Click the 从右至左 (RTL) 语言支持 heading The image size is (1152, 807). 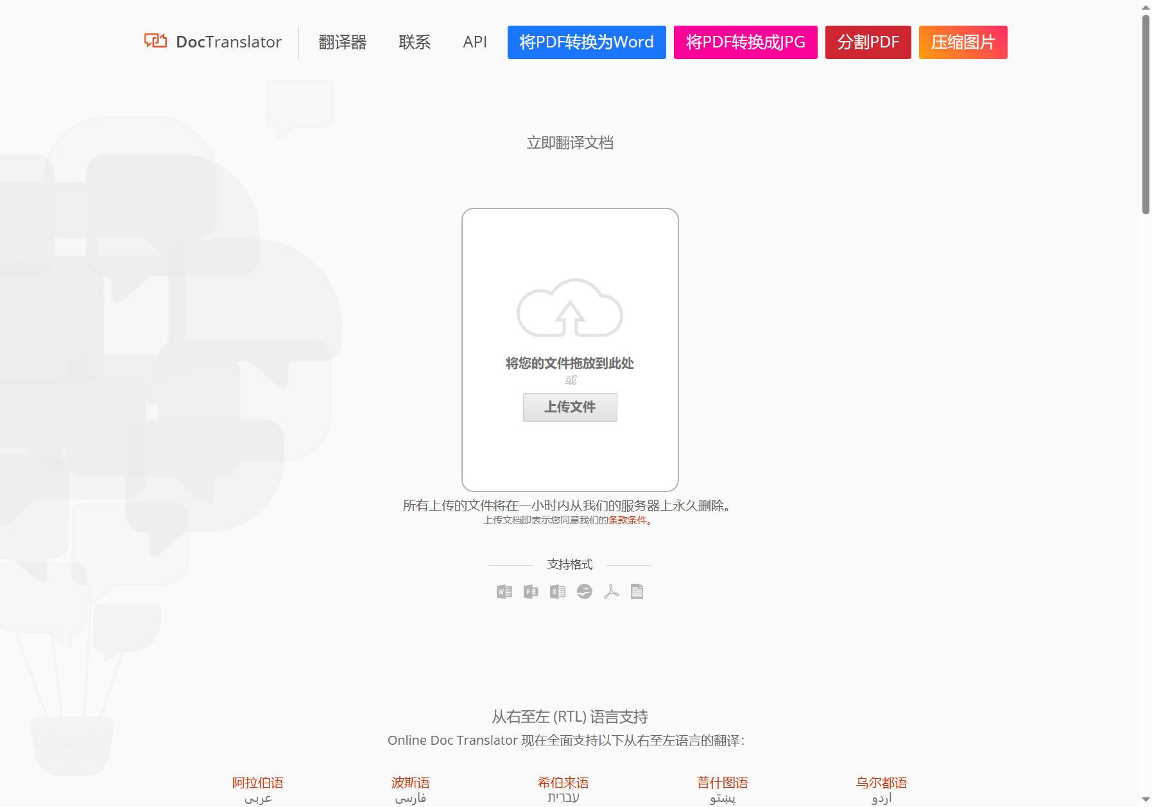point(570,717)
